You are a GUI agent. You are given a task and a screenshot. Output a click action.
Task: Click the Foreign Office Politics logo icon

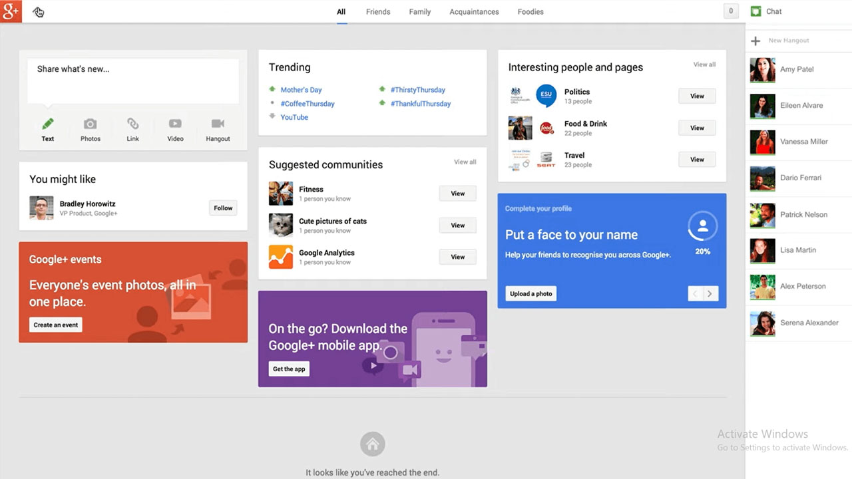click(x=520, y=96)
